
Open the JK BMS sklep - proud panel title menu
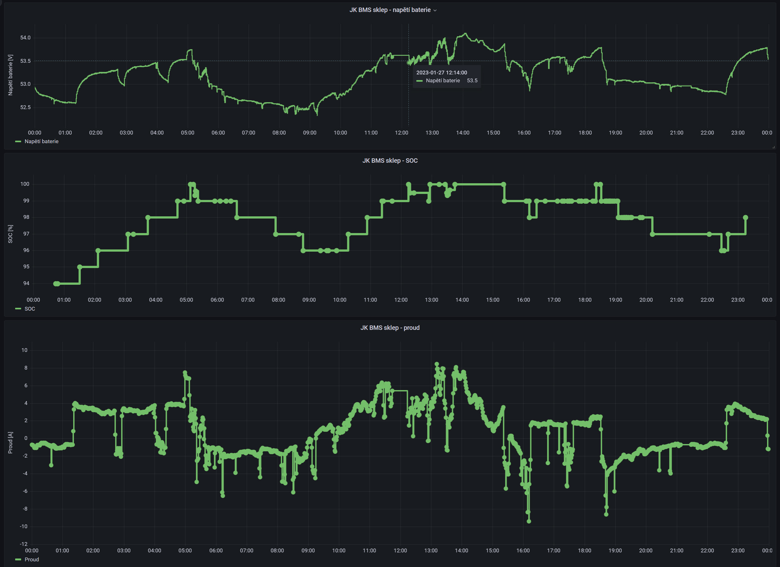coord(390,328)
